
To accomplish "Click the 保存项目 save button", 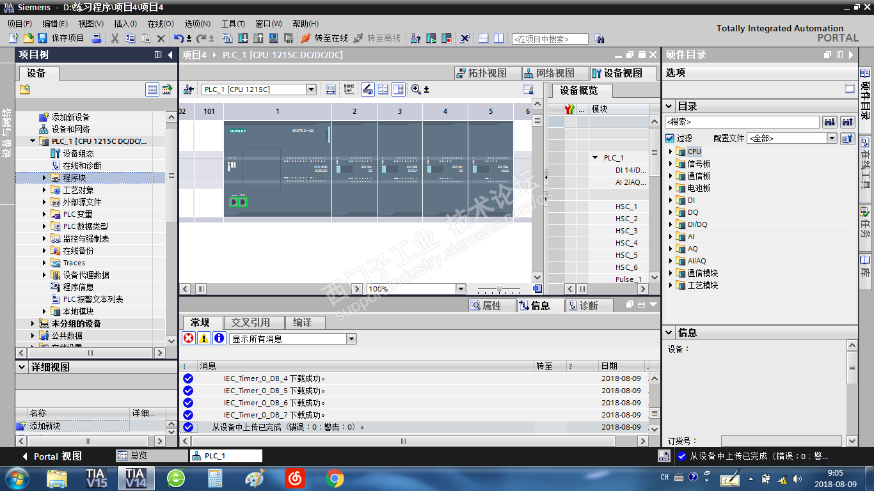I will tap(61, 38).
